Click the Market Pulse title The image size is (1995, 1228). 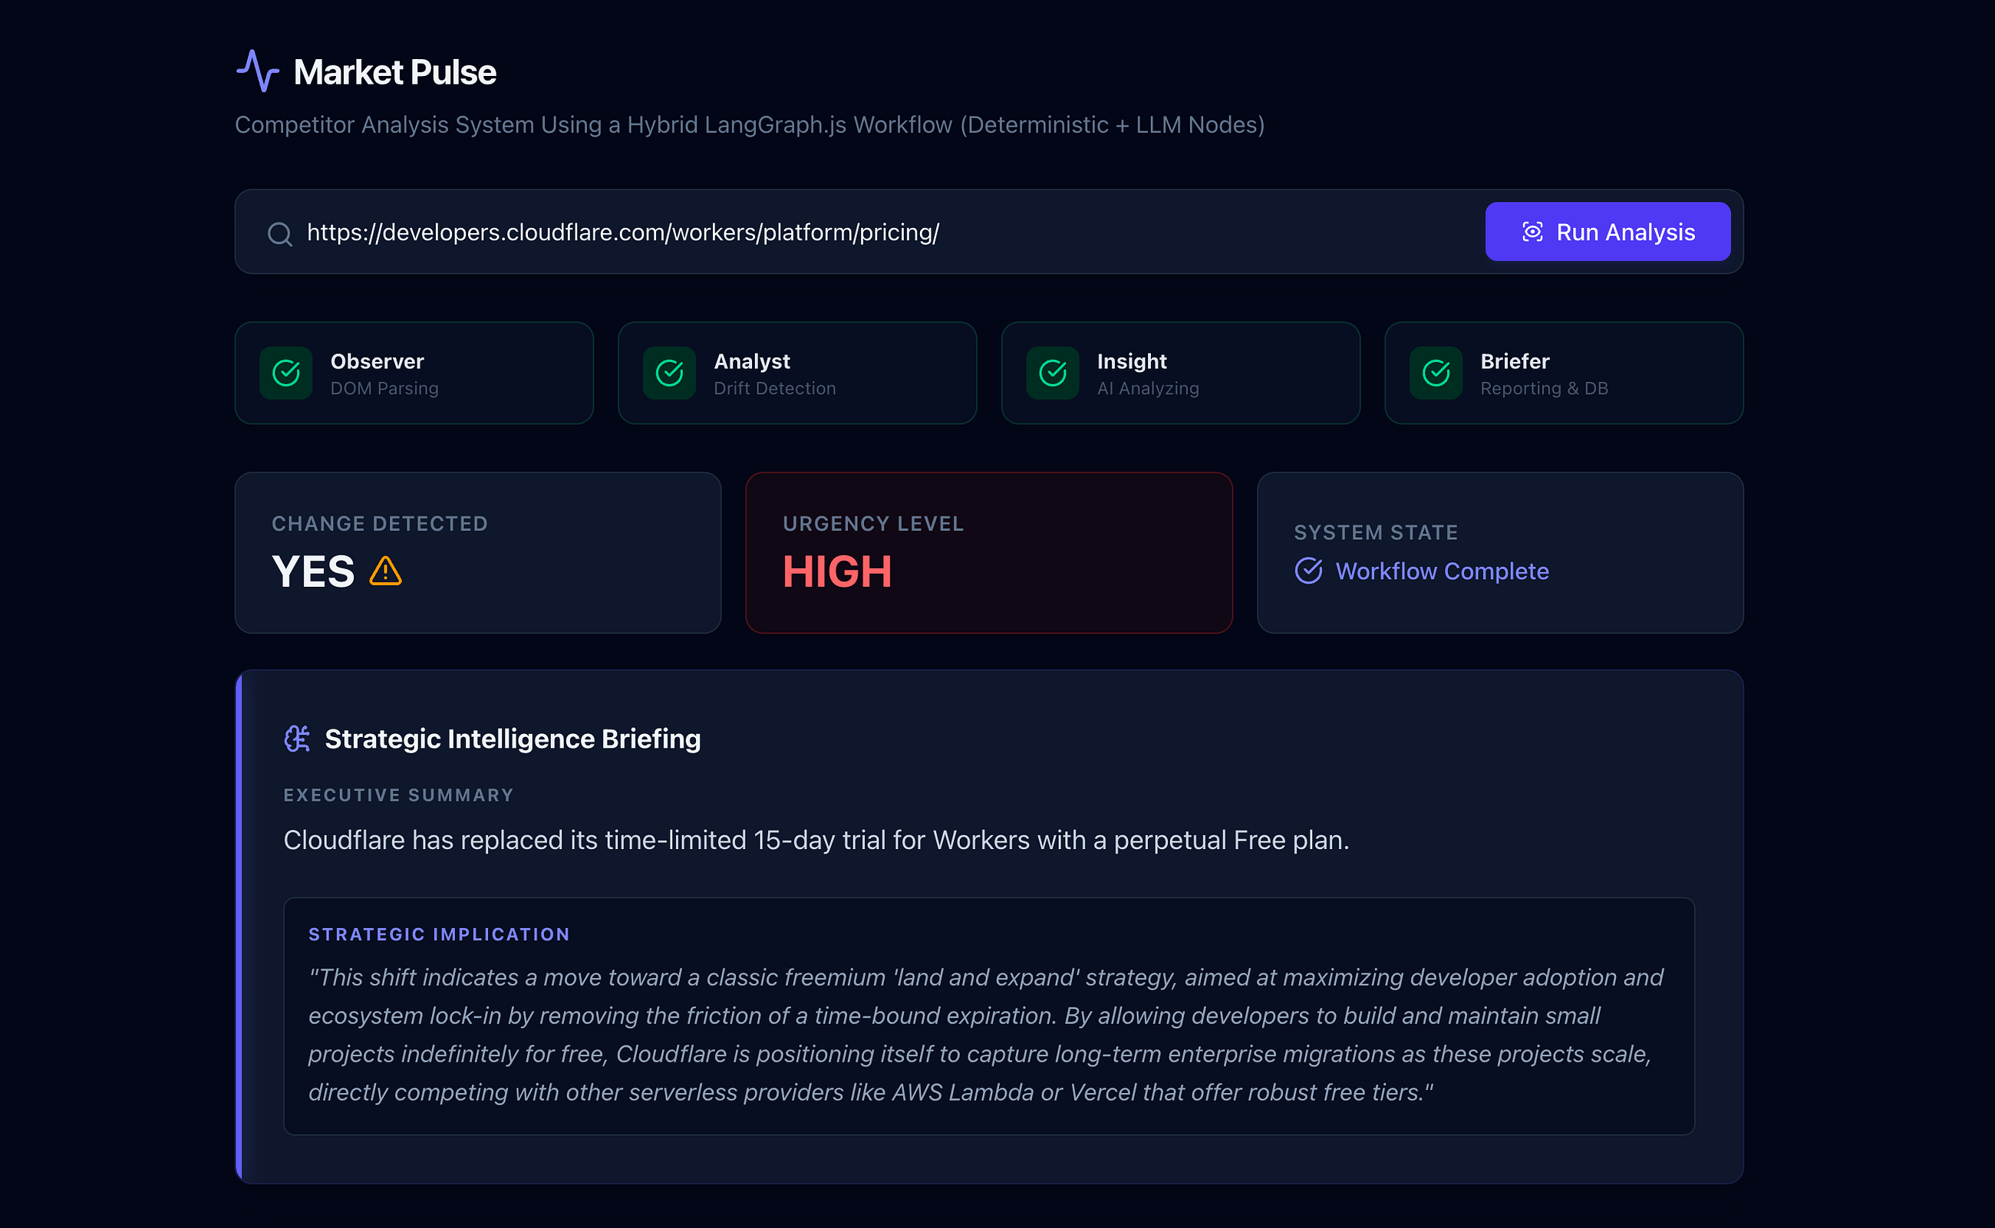pyautogui.click(x=394, y=72)
